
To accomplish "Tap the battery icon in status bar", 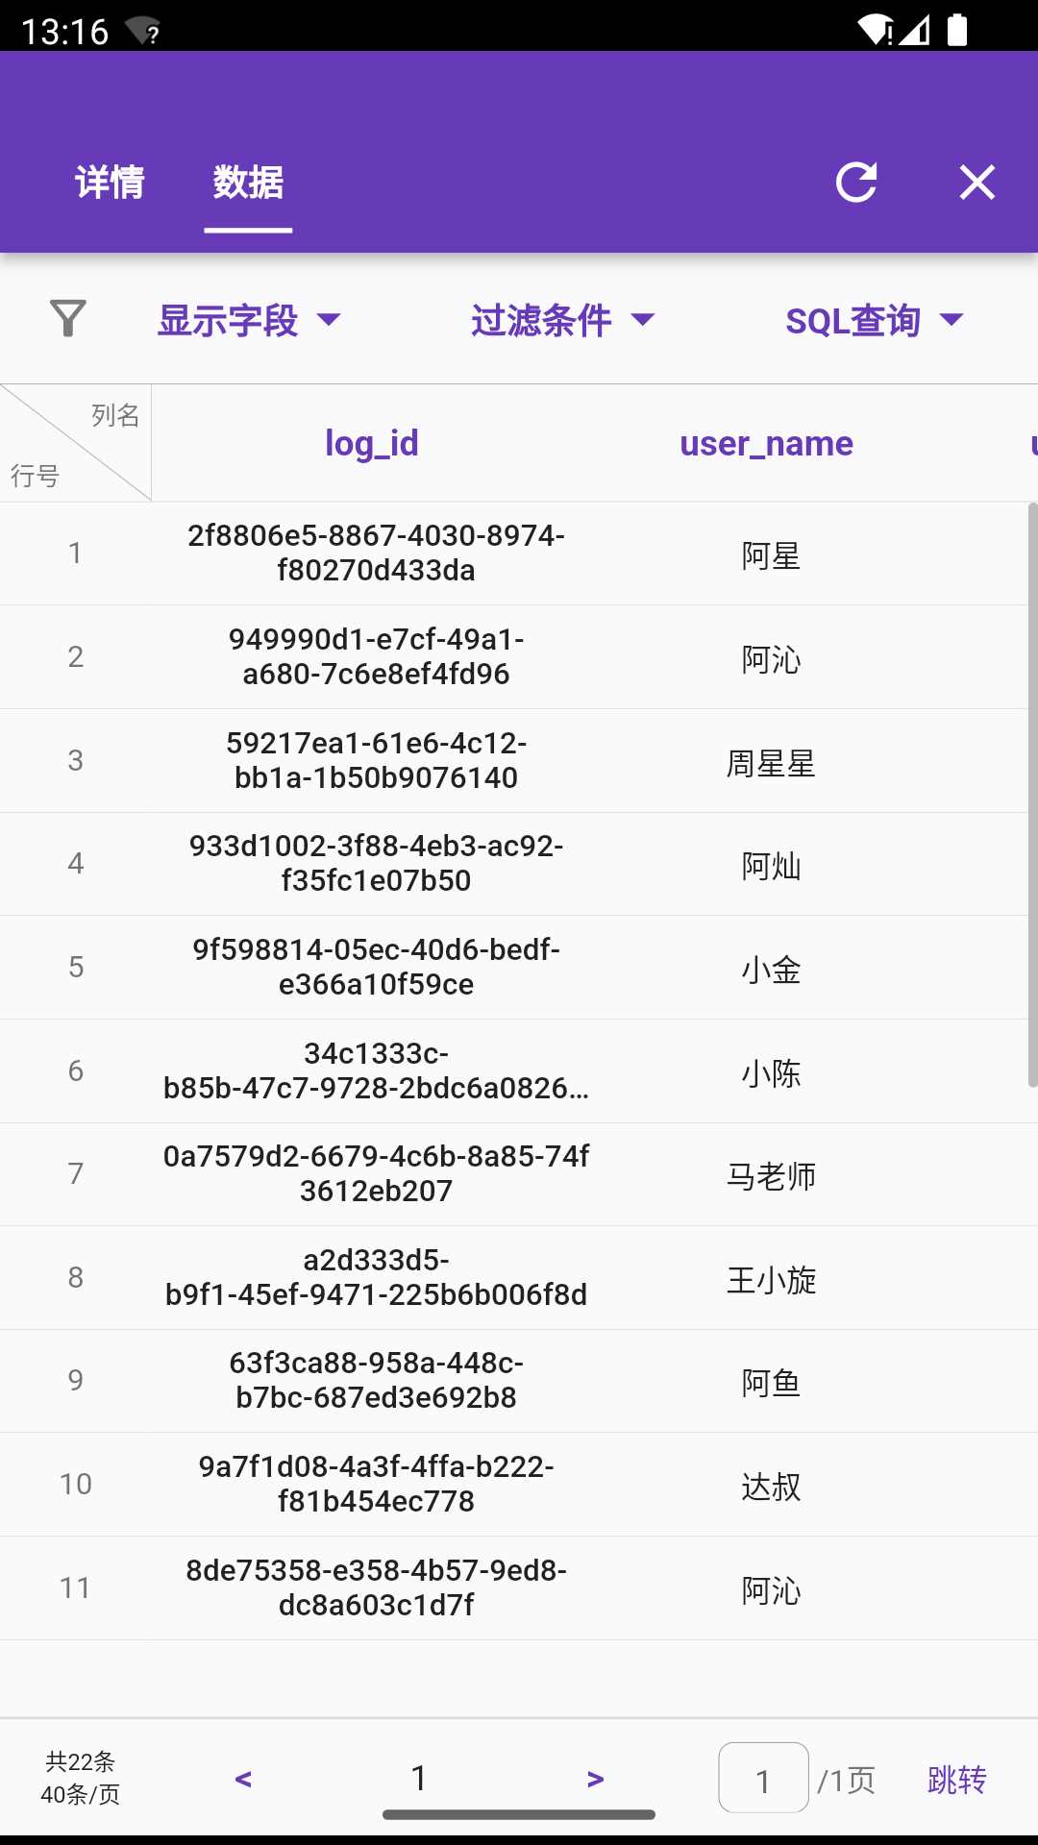I will point(957,30).
